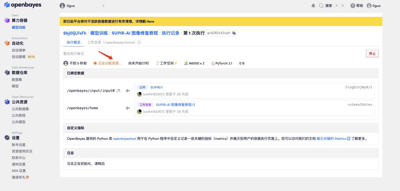400x191 pixels.
Task: Click the search magnifier icon
Action: pyautogui.click(x=321, y=6)
